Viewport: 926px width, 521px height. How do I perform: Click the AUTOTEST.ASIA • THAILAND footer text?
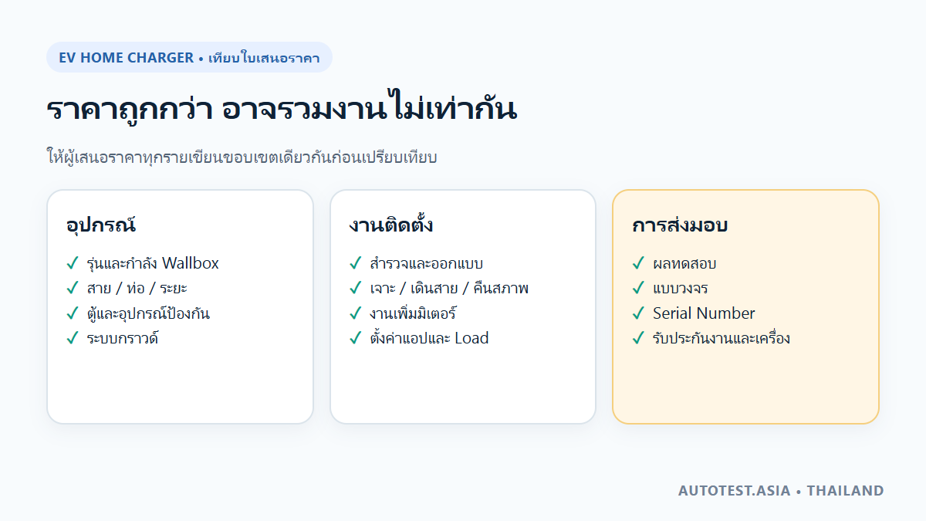(781, 490)
